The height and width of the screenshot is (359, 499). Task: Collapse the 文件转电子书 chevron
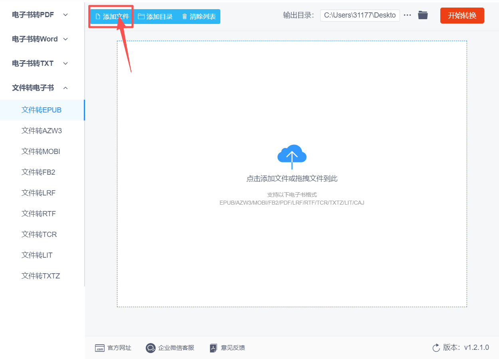66,88
